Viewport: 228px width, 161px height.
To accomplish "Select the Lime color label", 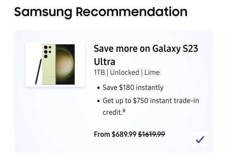I will (x=152, y=72).
